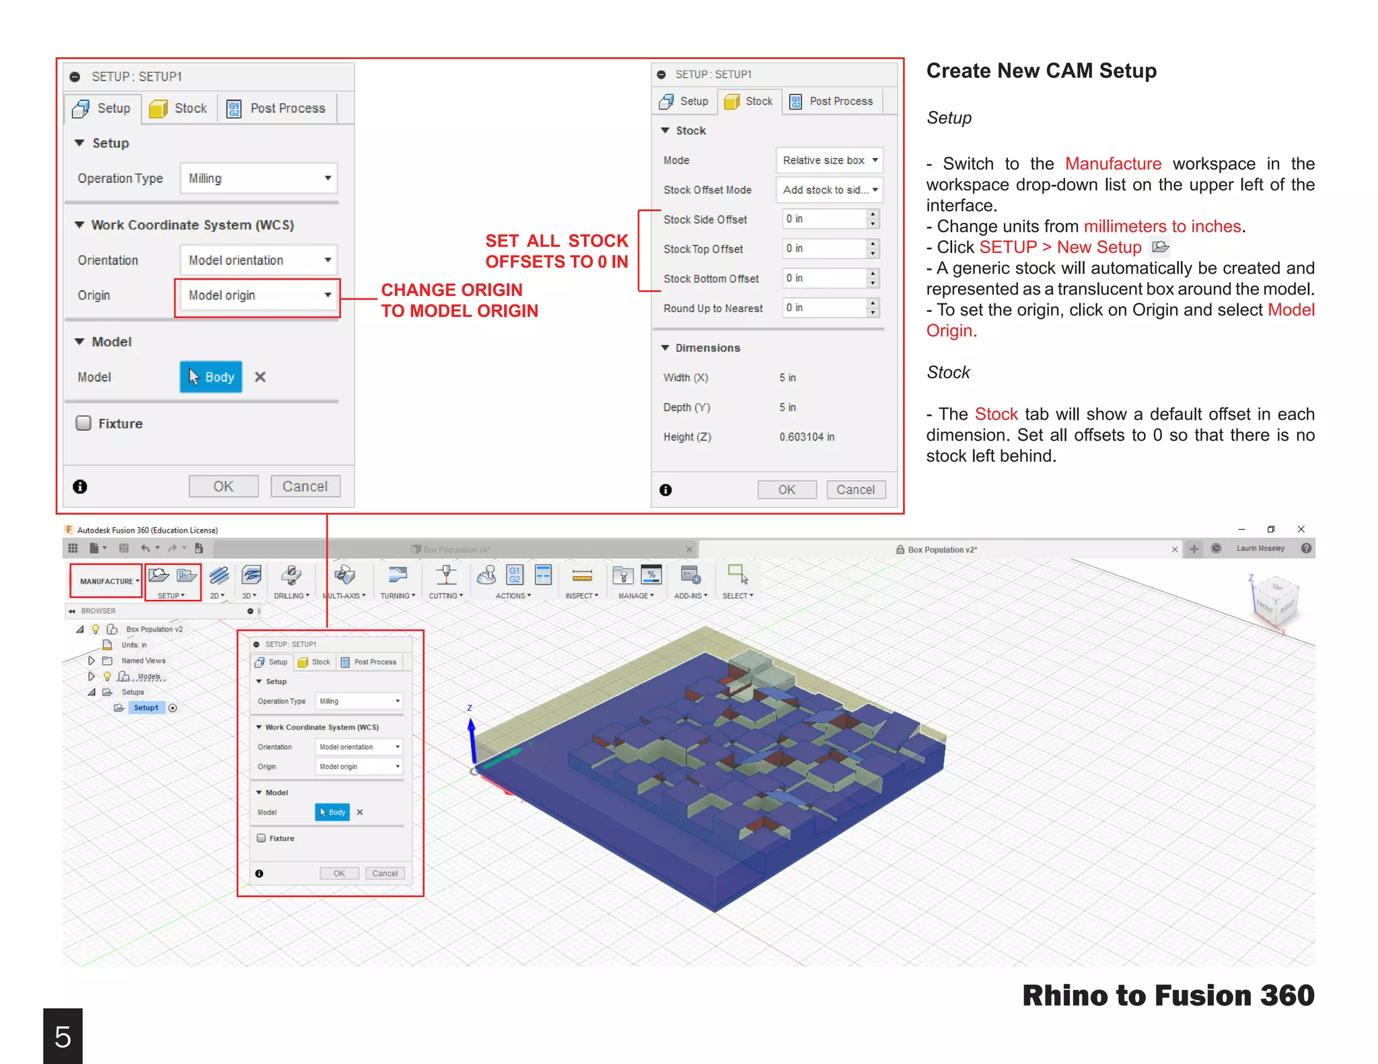Viewport: 1378px width, 1064px height.
Task: Click the Stock Top Offset stepper arrows
Action: 873,249
